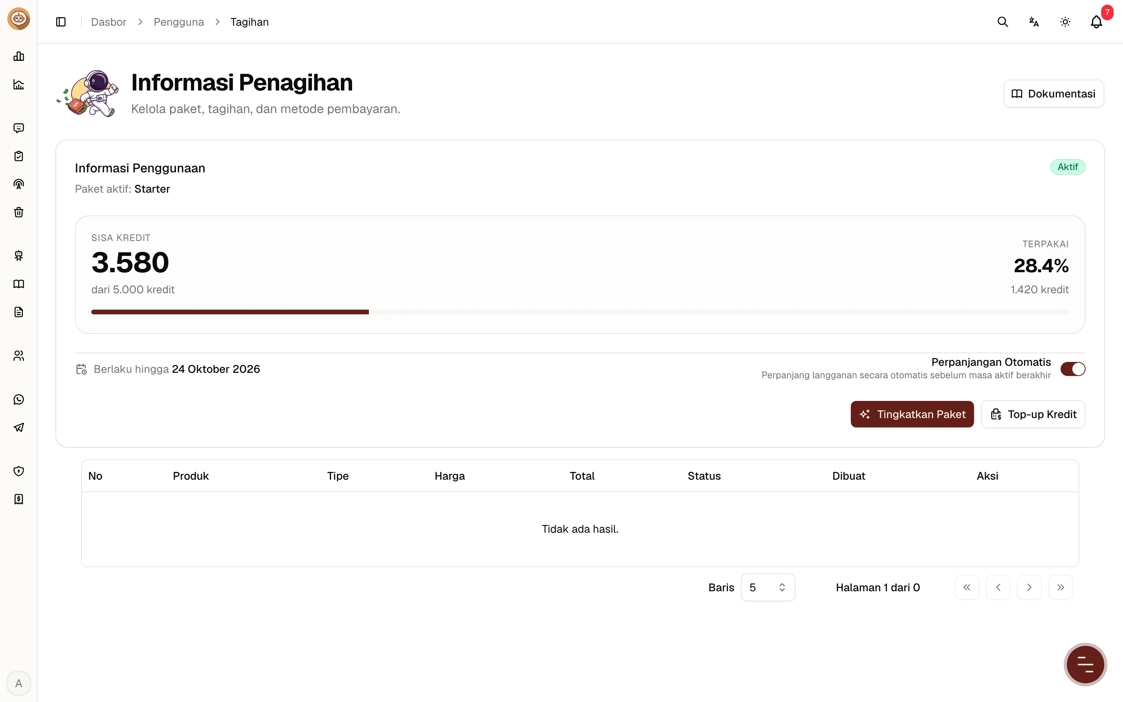Open the receipt billing sidebar icon
The width and height of the screenshot is (1123, 702).
point(19,499)
